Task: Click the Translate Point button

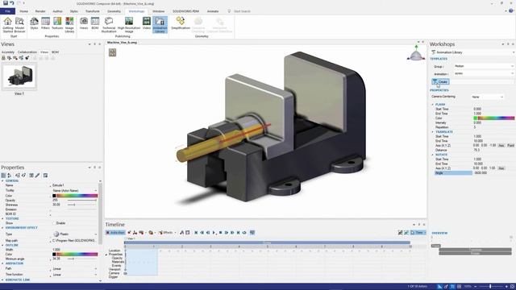Action: 510,145
